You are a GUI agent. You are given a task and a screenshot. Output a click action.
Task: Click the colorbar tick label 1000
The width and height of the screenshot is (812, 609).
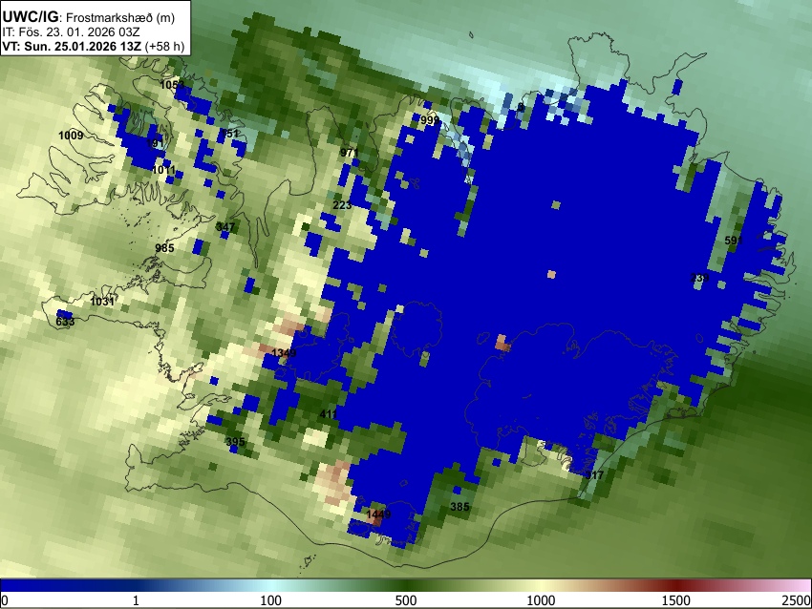pyautogui.click(x=541, y=600)
